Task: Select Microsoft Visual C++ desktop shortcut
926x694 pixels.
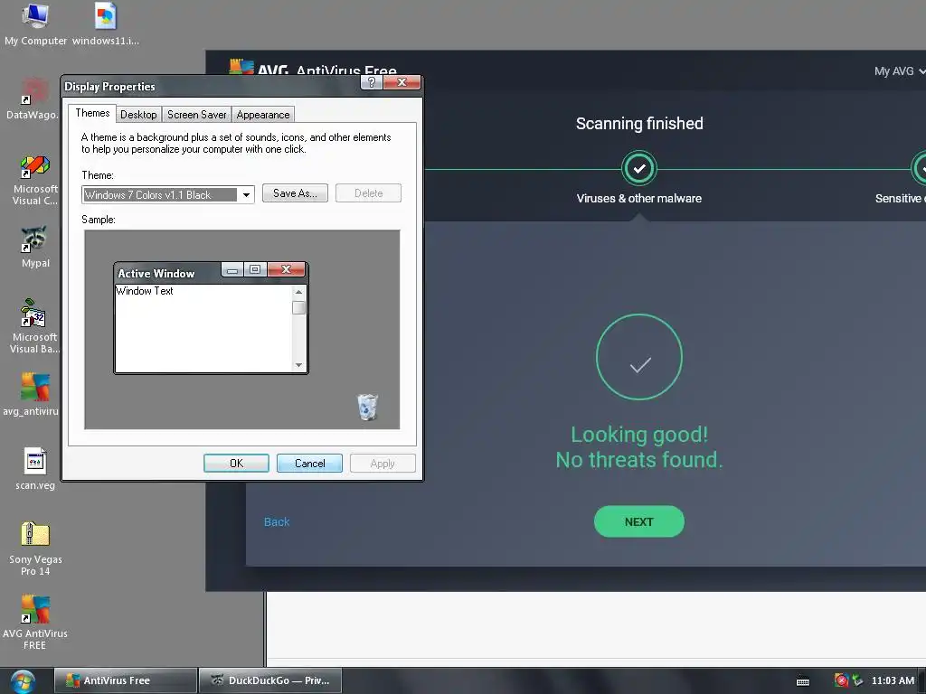Action: 35,180
